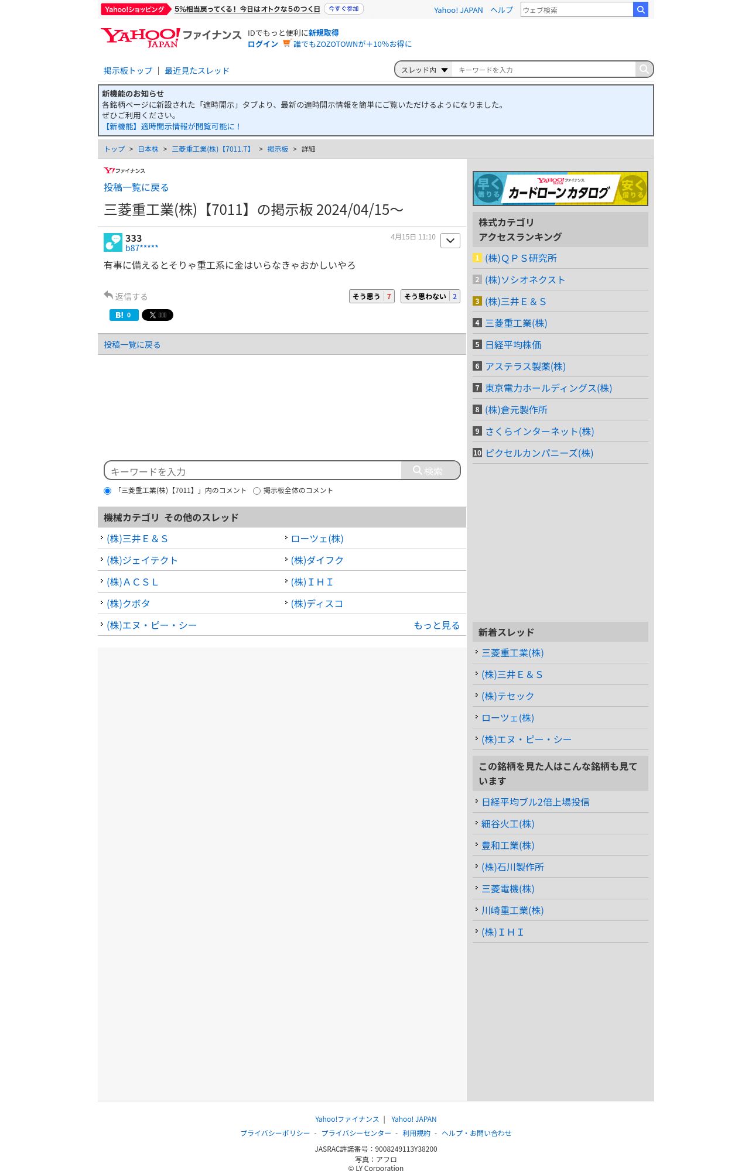The height and width of the screenshot is (1171, 752).
Task: Click username b87***** link
Action: coord(142,248)
